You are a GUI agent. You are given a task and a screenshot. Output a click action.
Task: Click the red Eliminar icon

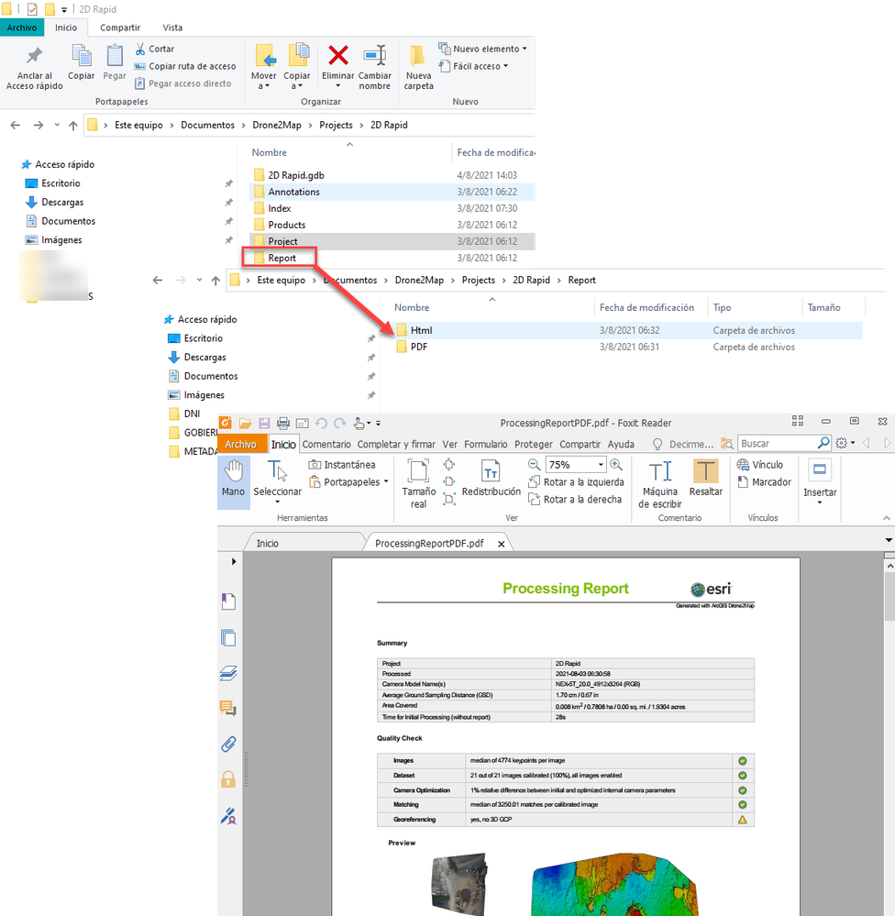[338, 56]
